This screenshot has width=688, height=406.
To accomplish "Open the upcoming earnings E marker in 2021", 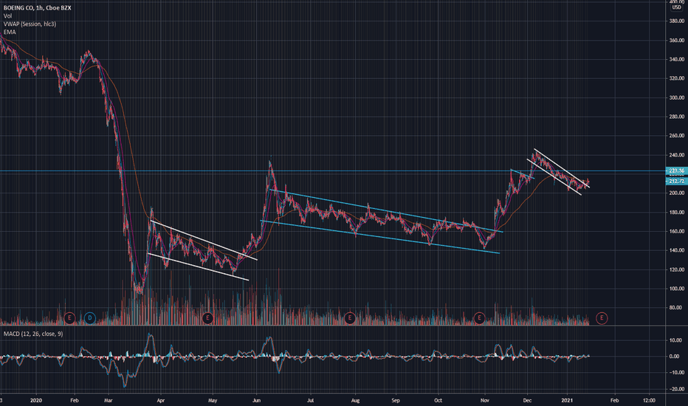I will click(602, 317).
